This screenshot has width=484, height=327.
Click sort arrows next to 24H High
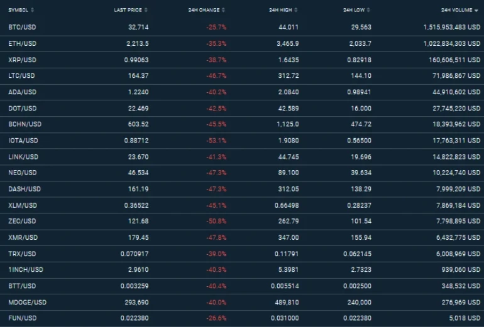point(297,10)
